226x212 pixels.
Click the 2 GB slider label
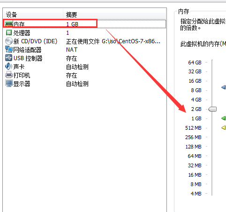(196, 109)
